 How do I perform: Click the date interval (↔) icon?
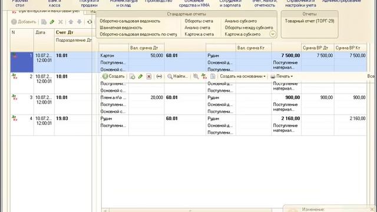tap(159, 77)
